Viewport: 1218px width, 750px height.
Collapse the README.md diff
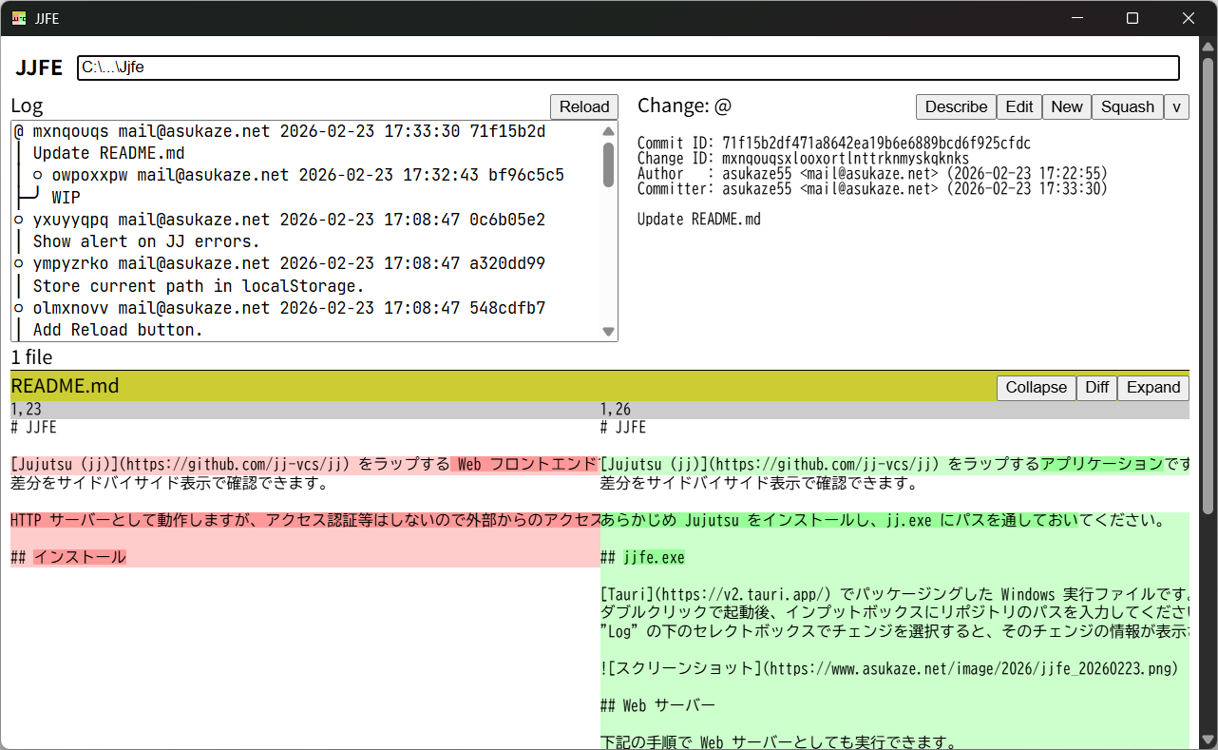[1036, 388]
